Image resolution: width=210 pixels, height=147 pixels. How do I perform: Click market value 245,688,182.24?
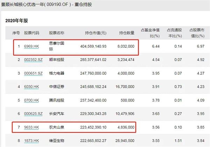point(93,87)
